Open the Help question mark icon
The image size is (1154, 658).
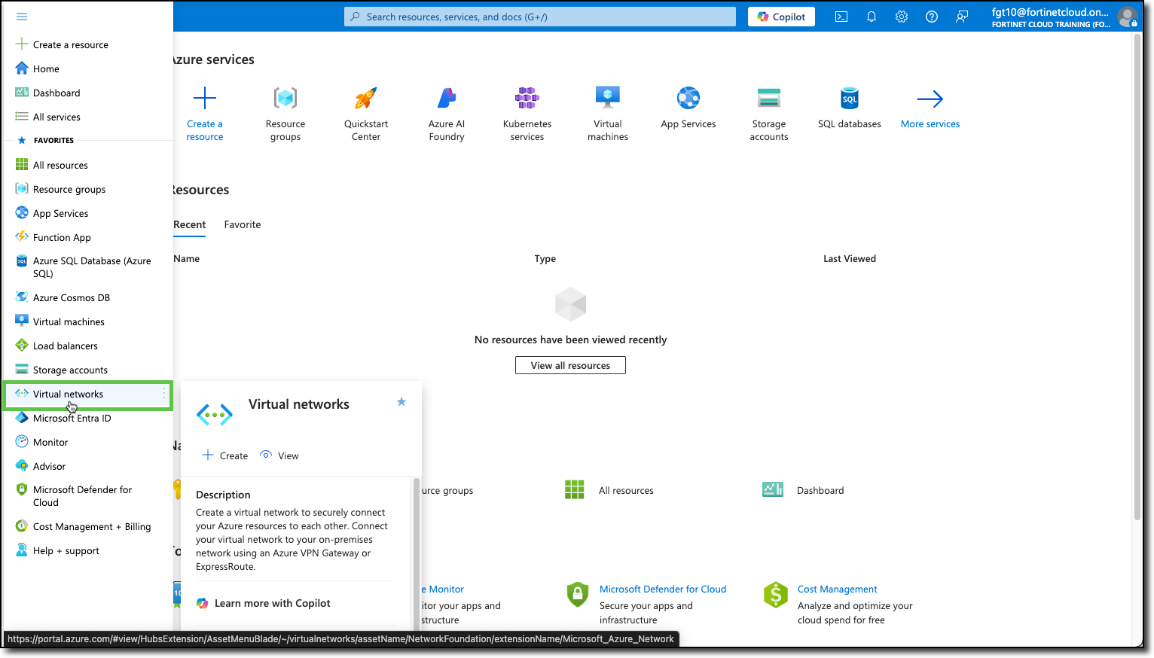click(931, 16)
